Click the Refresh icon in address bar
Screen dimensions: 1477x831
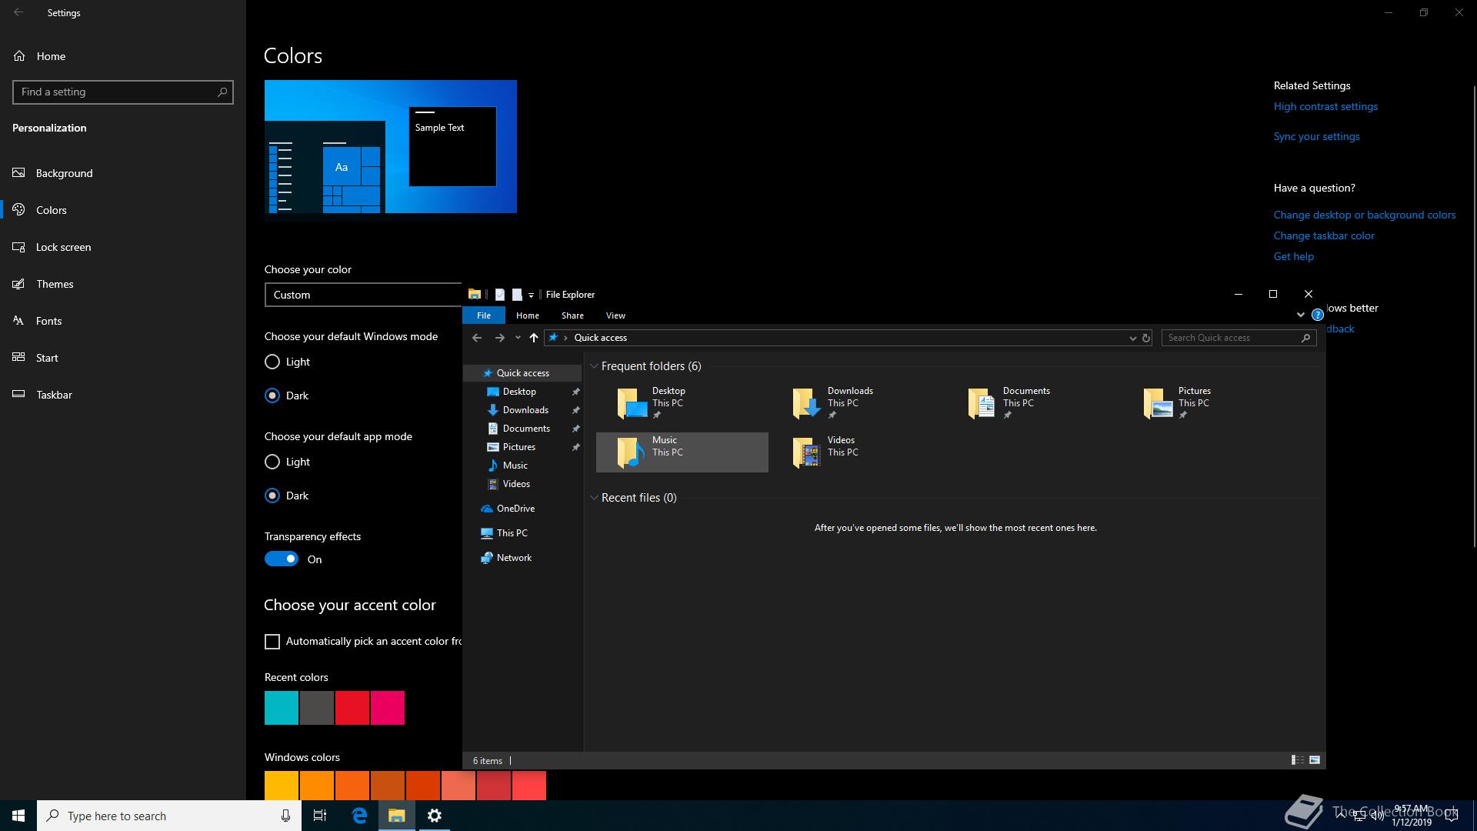pos(1145,338)
